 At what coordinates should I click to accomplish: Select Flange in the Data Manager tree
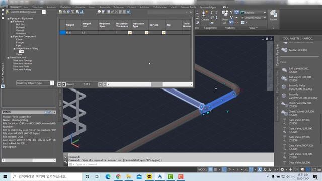20,42
